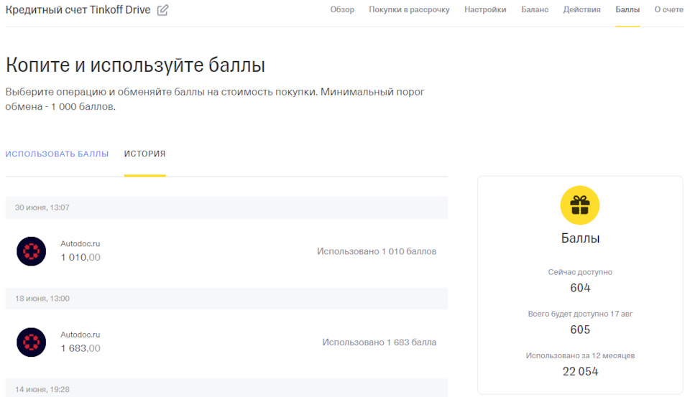The height and width of the screenshot is (397, 690).
Task: Click the amount 1 683,00
Action: [80, 348]
